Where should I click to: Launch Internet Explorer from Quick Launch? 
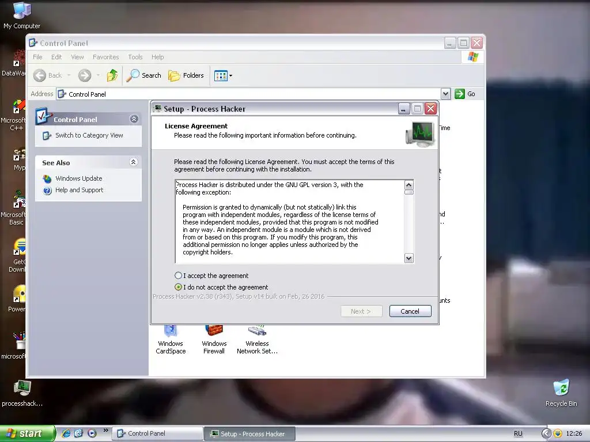point(66,433)
